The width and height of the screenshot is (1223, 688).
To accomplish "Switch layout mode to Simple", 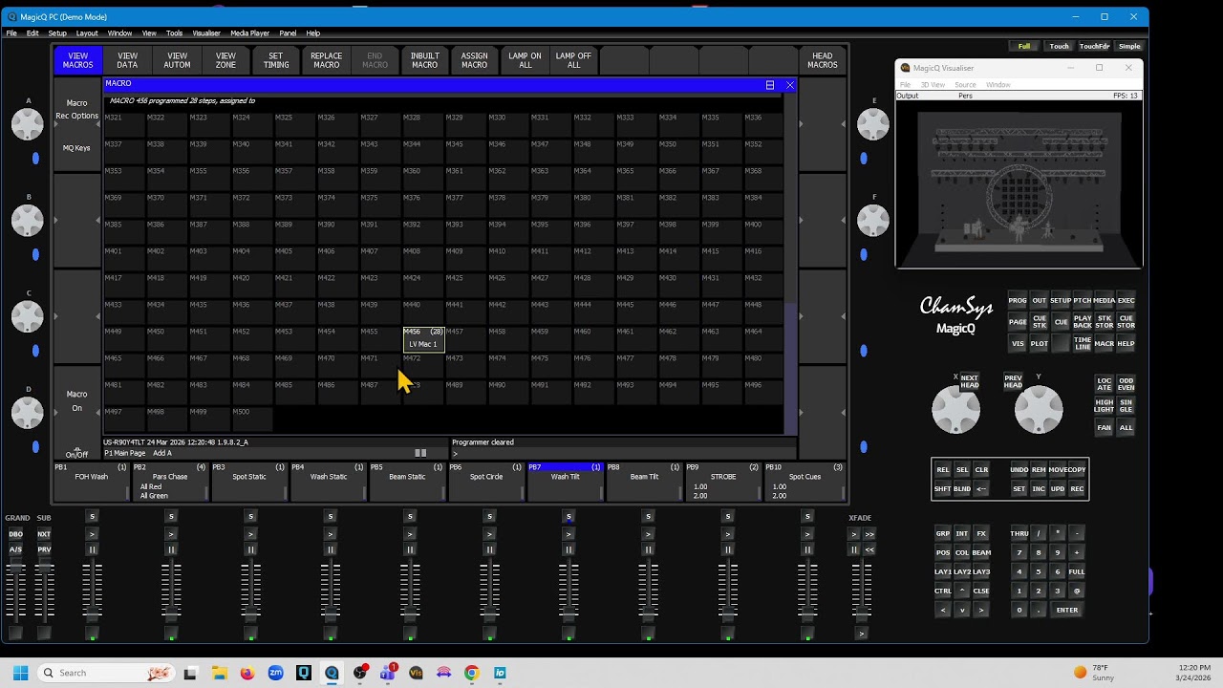I will pos(1128,46).
